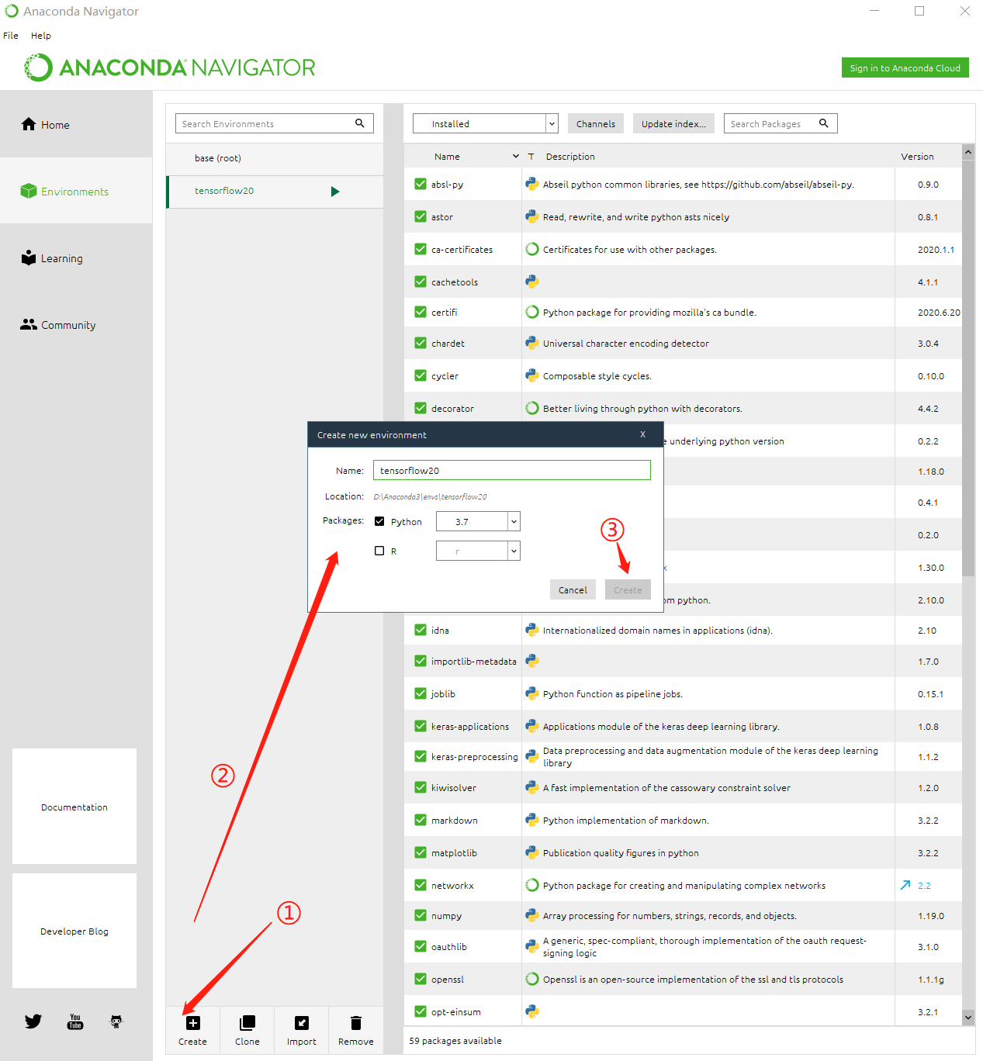This screenshot has height=1061, width=983.
Task: Click the Python icon for matplotlib
Action: [532, 852]
